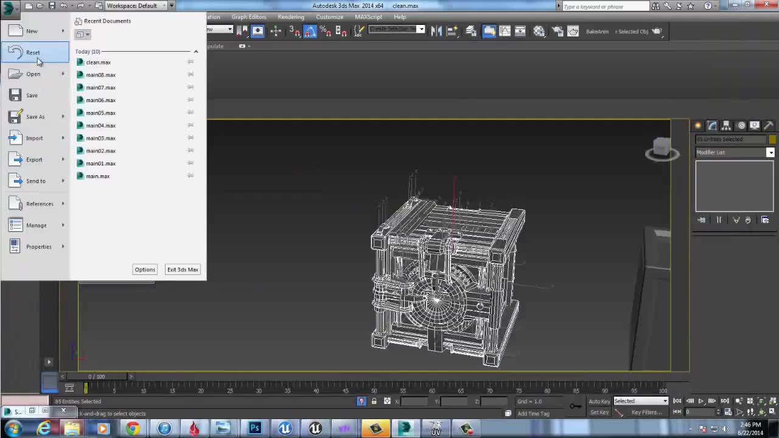Pin main02.max to recent list
Image resolution: width=779 pixels, height=438 pixels.
coord(190,150)
